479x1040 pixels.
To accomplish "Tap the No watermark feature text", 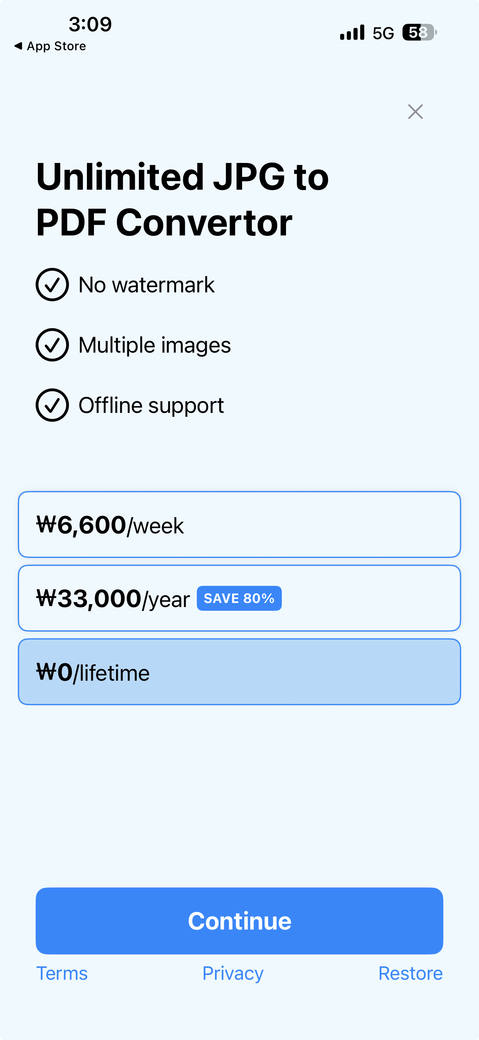I will coord(147,285).
